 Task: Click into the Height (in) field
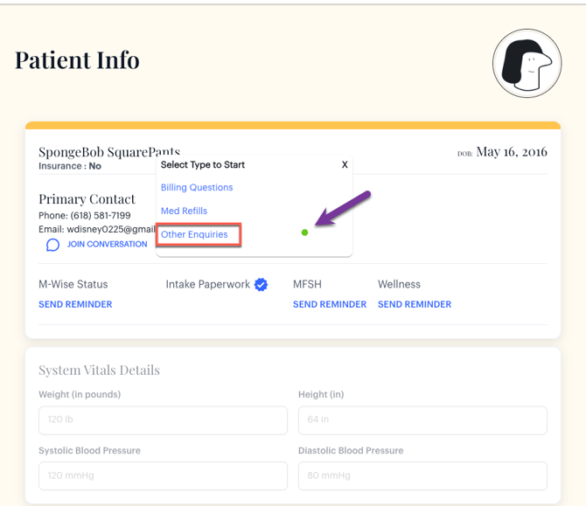(x=422, y=420)
